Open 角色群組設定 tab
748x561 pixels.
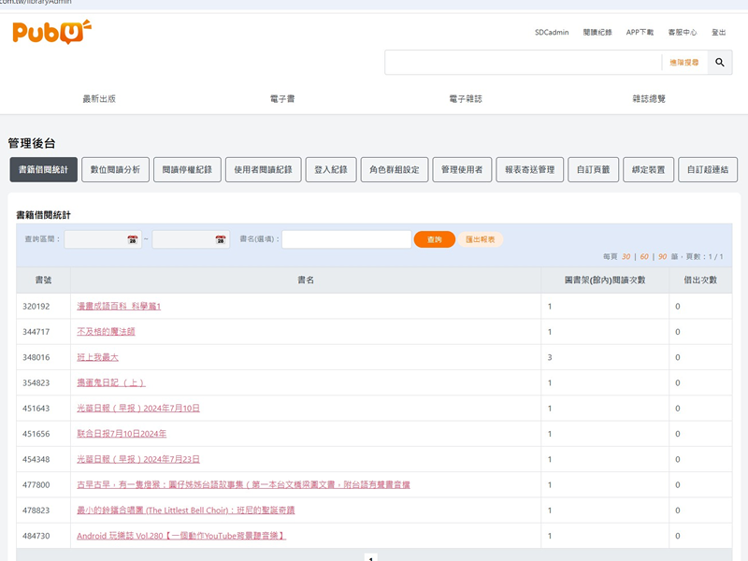click(x=394, y=169)
